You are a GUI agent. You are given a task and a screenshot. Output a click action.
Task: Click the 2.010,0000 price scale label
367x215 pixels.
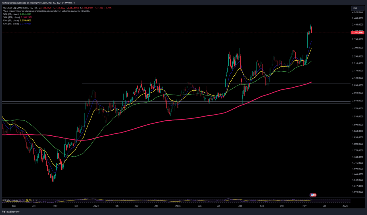click(358, 101)
